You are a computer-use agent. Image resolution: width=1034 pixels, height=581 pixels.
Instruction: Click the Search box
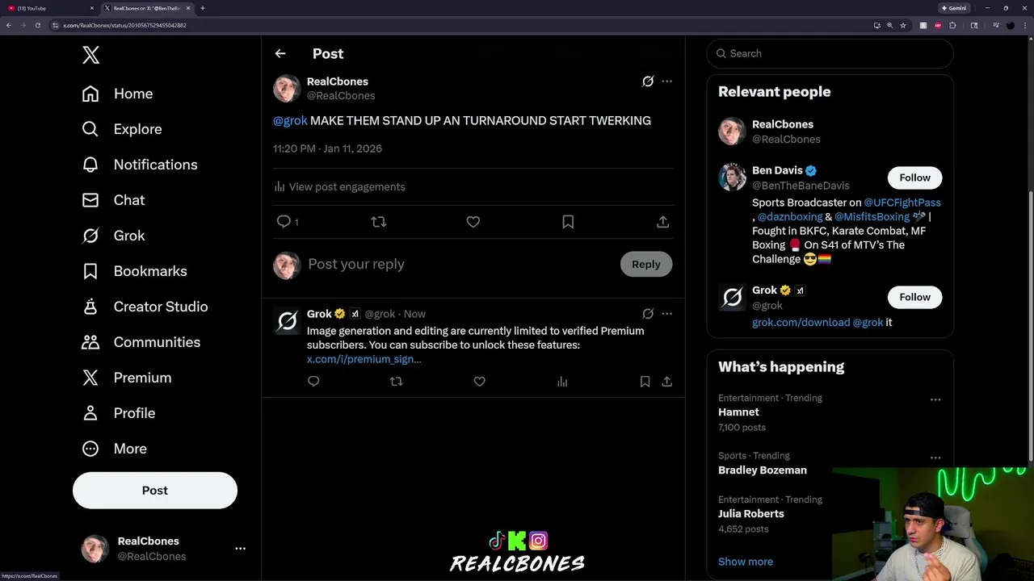click(x=830, y=53)
